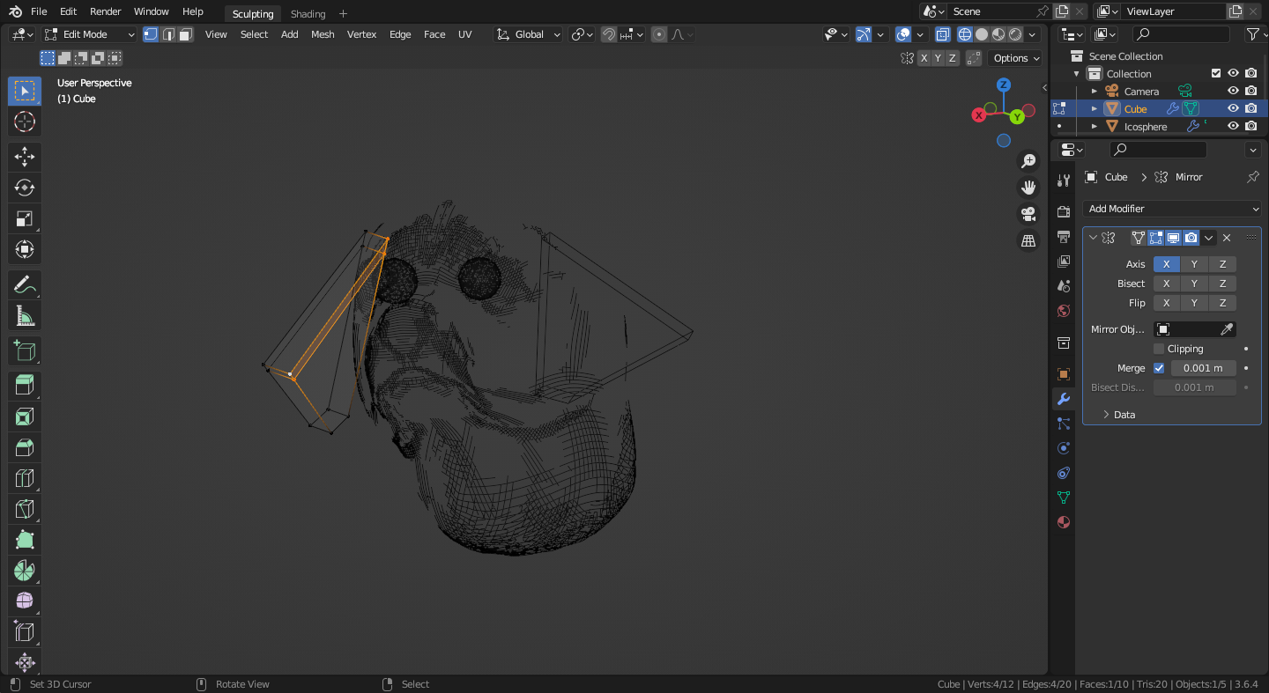
Task: Enable the Clipping checkbox
Action: coord(1159,349)
